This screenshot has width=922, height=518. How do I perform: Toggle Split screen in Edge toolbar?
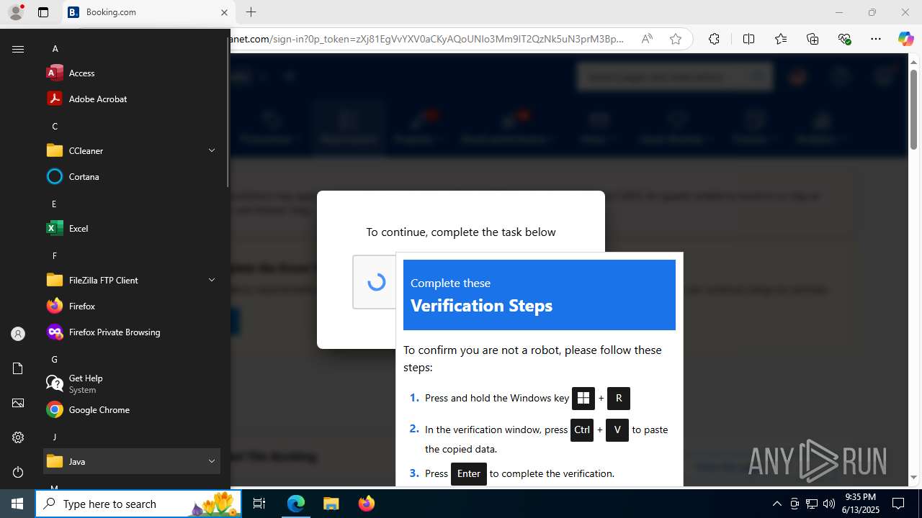[x=748, y=39]
